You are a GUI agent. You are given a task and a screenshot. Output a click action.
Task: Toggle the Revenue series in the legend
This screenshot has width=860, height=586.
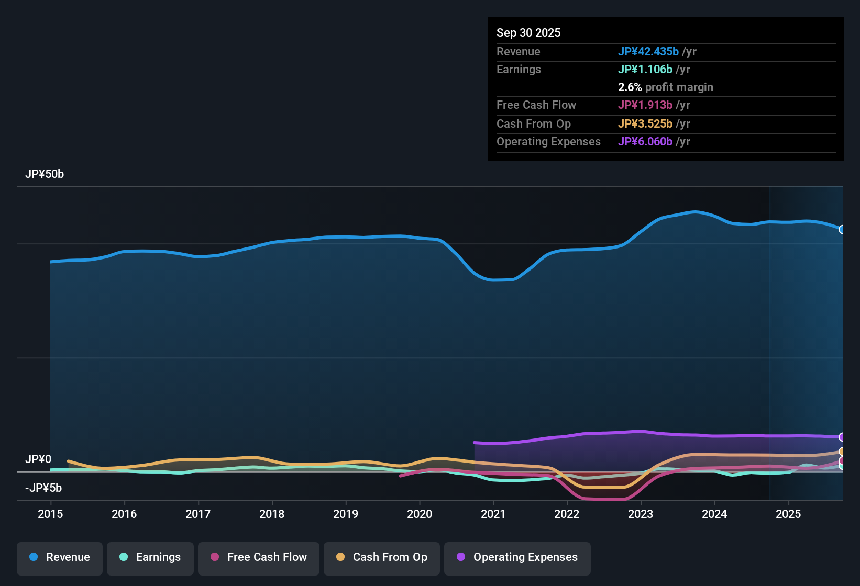(x=60, y=558)
